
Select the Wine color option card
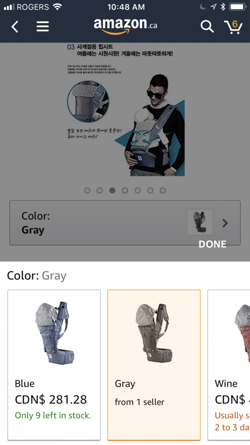[x=229, y=365]
